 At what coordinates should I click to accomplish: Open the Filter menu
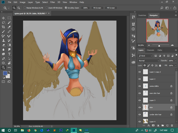tap(53, 2)
